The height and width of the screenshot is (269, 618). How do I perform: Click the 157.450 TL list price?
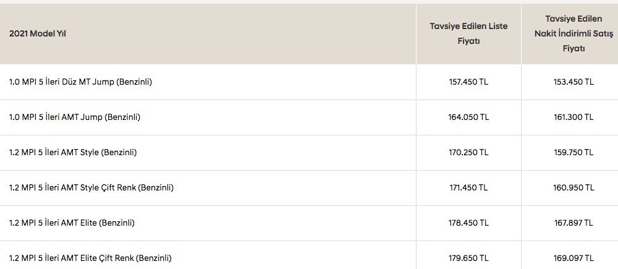coord(468,82)
